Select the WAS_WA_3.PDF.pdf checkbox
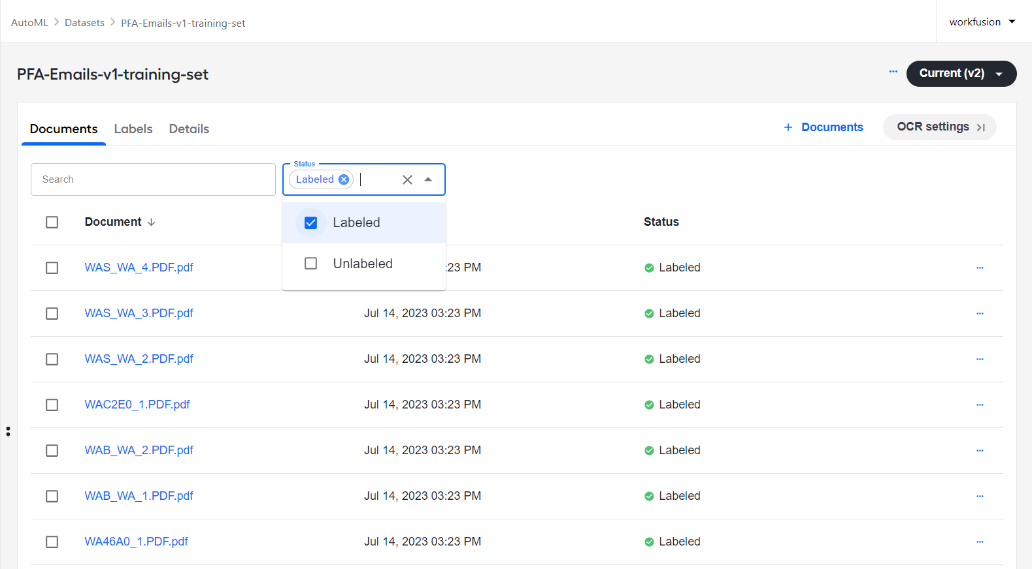Viewport: 1032px width, 569px height. click(52, 314)
